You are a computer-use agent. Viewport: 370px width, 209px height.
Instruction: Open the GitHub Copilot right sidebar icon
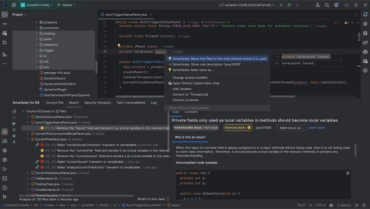click(365, 52)
